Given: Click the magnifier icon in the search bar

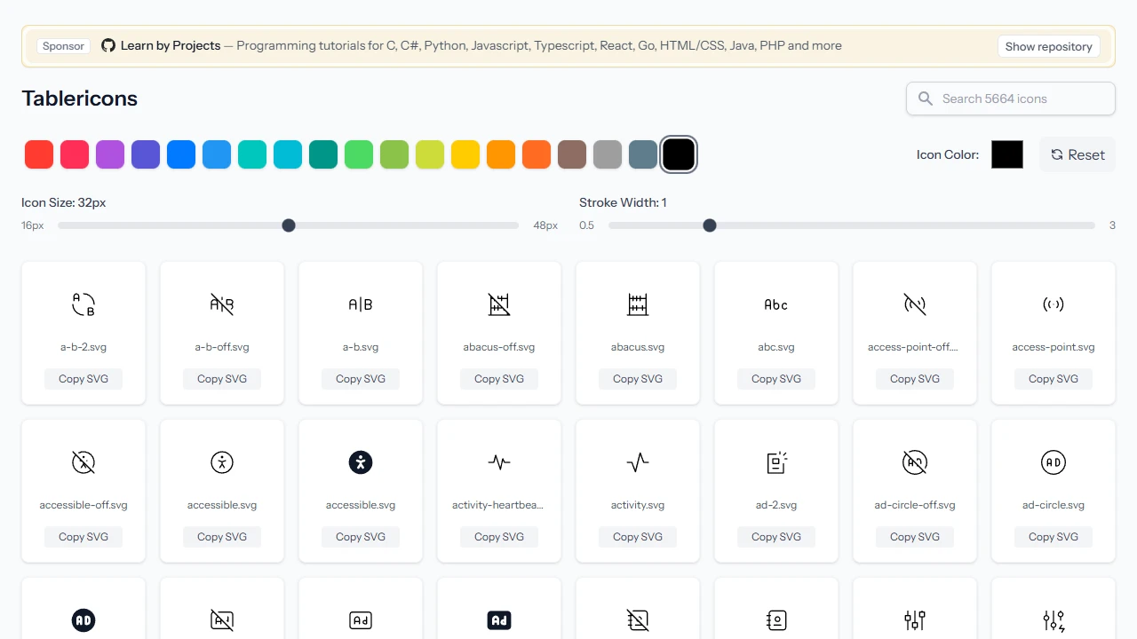Looking at the screenshot, I should click(x=925, y=99).
